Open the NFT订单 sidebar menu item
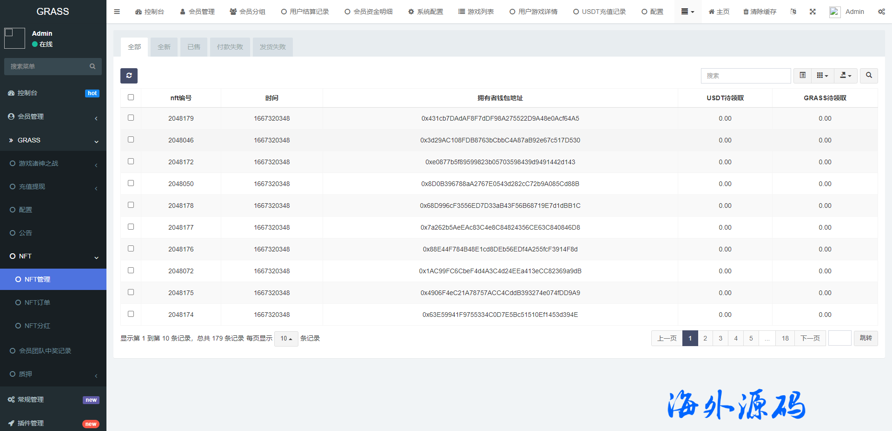Image resolution: width=892 pixels, height=431 pixels. (x=37, y=302)
